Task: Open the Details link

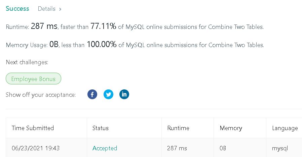Action: pyautogui.click(x=47, y=9)
